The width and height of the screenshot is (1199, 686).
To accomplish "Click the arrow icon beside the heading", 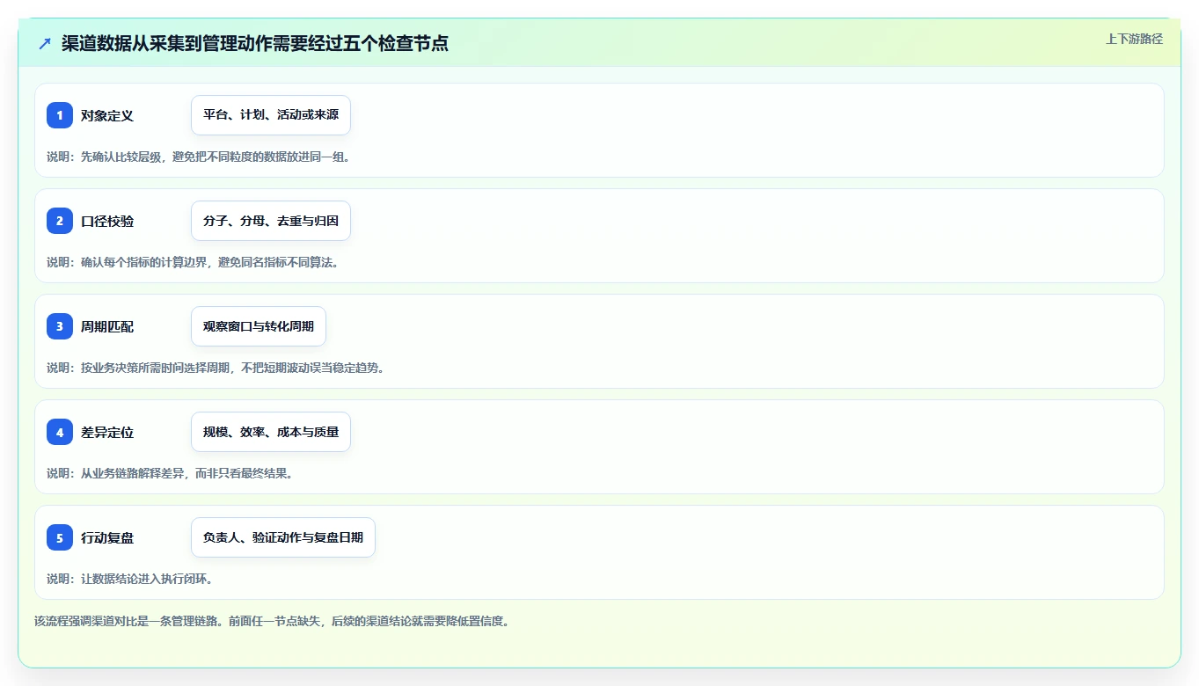I will coord(45,43).
